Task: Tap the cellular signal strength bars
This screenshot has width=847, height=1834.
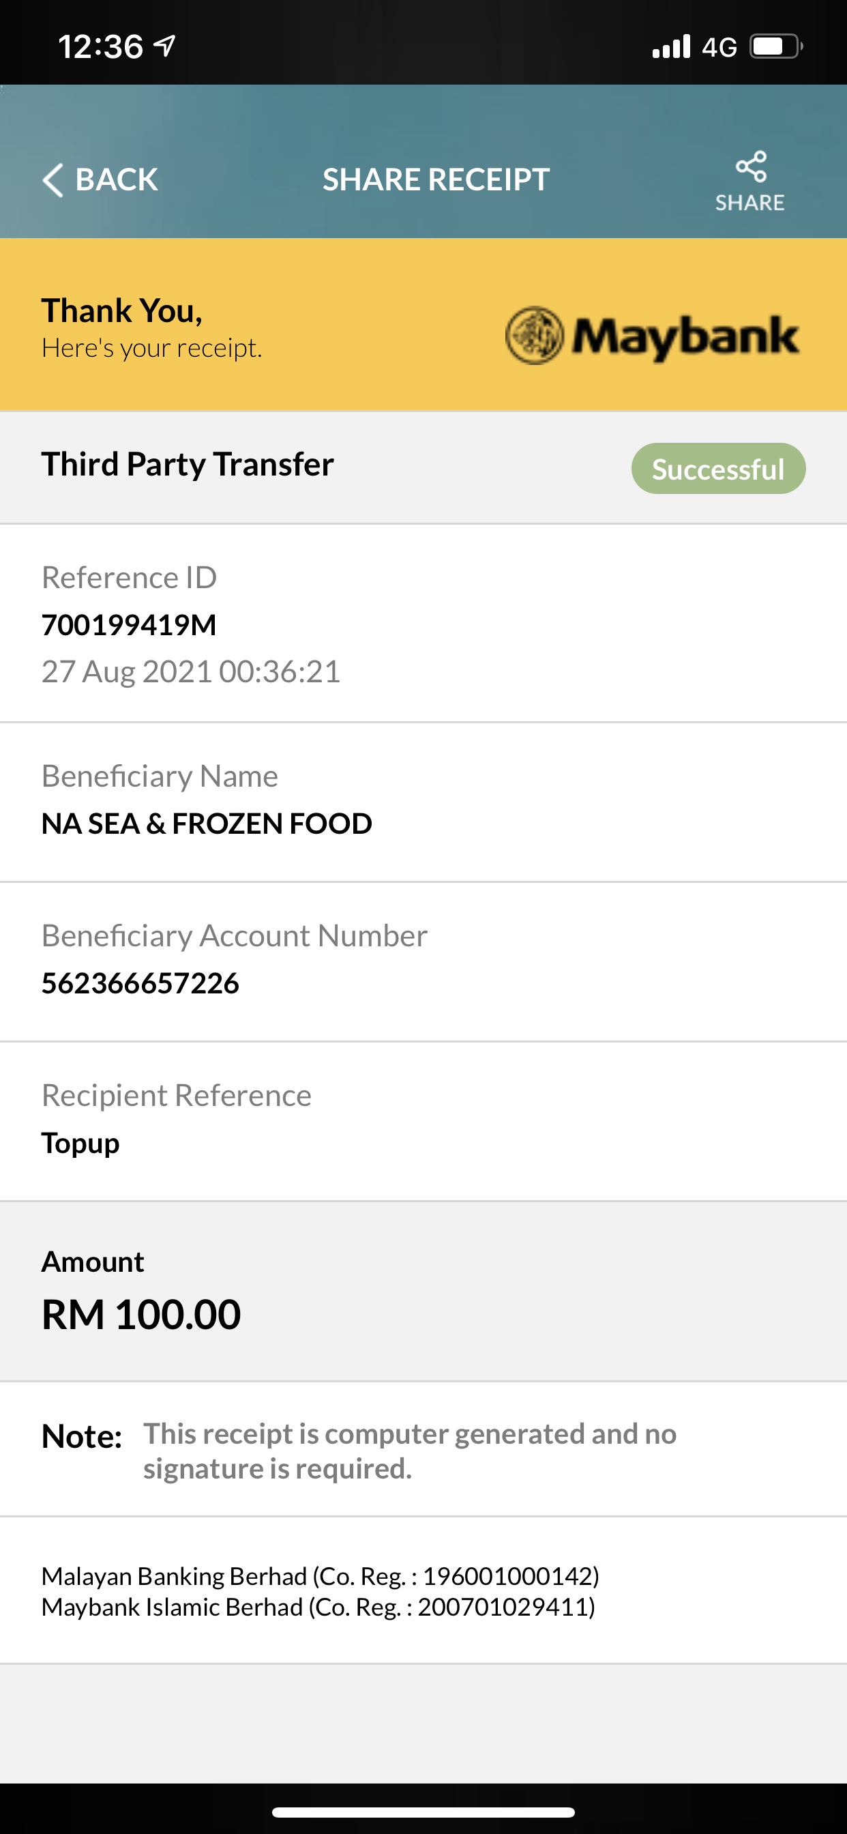Action: [x=671, y=46]
